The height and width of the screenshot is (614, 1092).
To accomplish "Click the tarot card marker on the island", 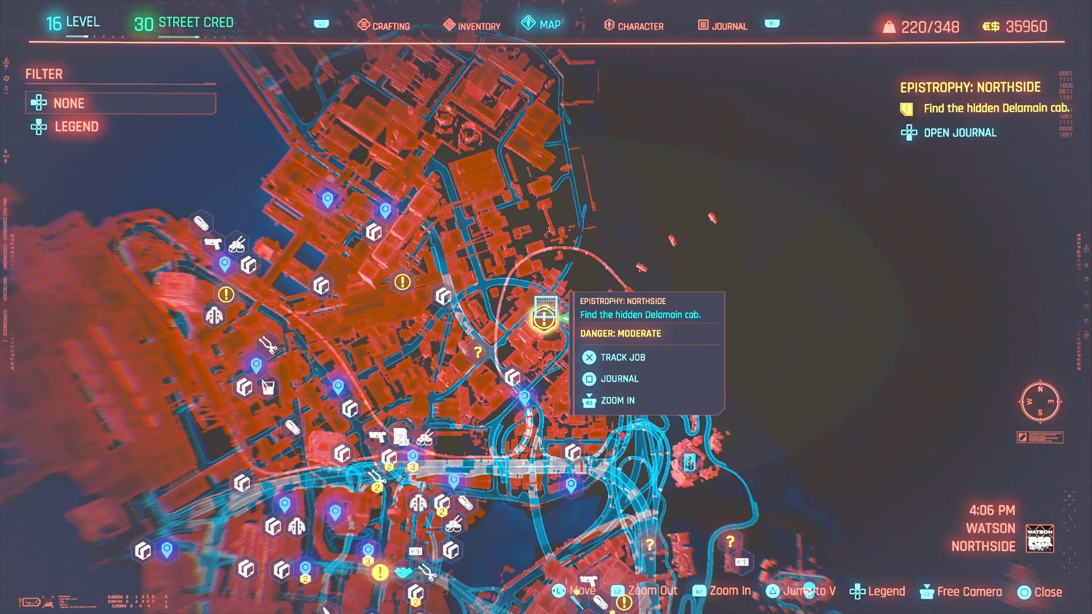I will [689, 462].
